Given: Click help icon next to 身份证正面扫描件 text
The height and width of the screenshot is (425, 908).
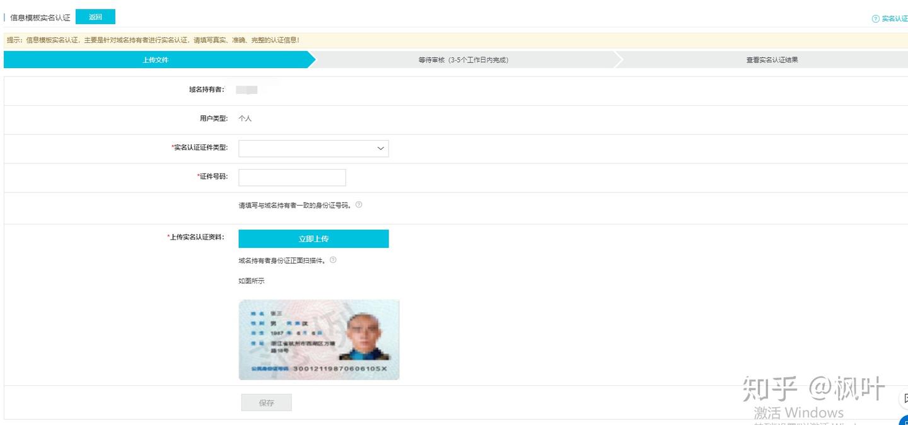Looking at the screenshot, I should click(x=333, y=260).
